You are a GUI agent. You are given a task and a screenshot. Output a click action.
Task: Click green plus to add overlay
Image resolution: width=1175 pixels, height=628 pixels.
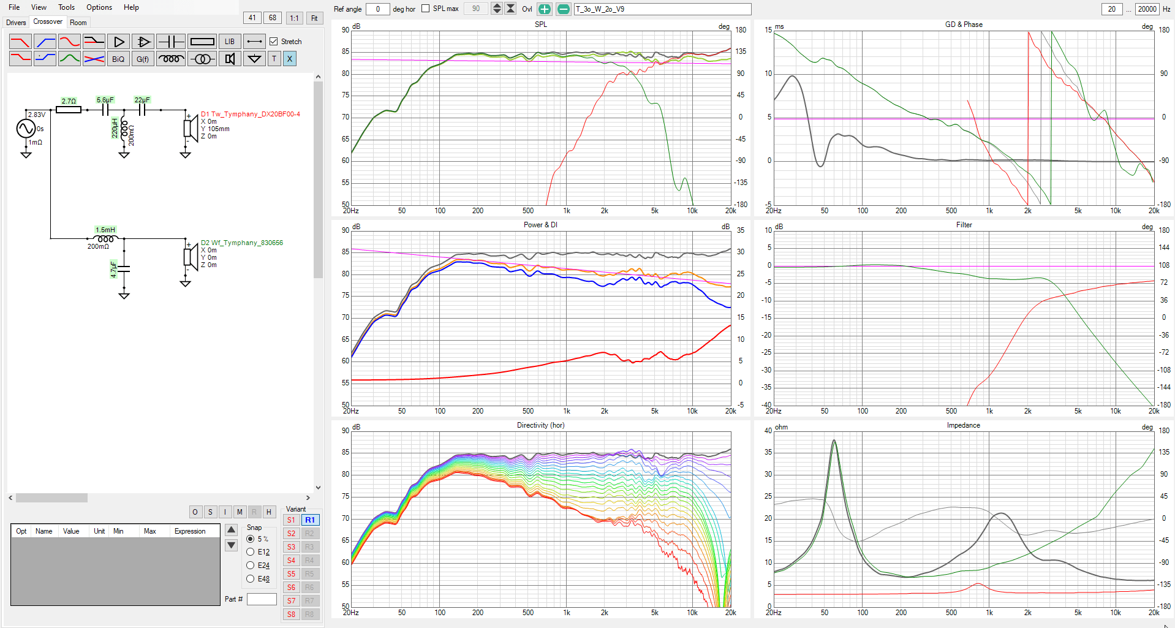point(545,9)
